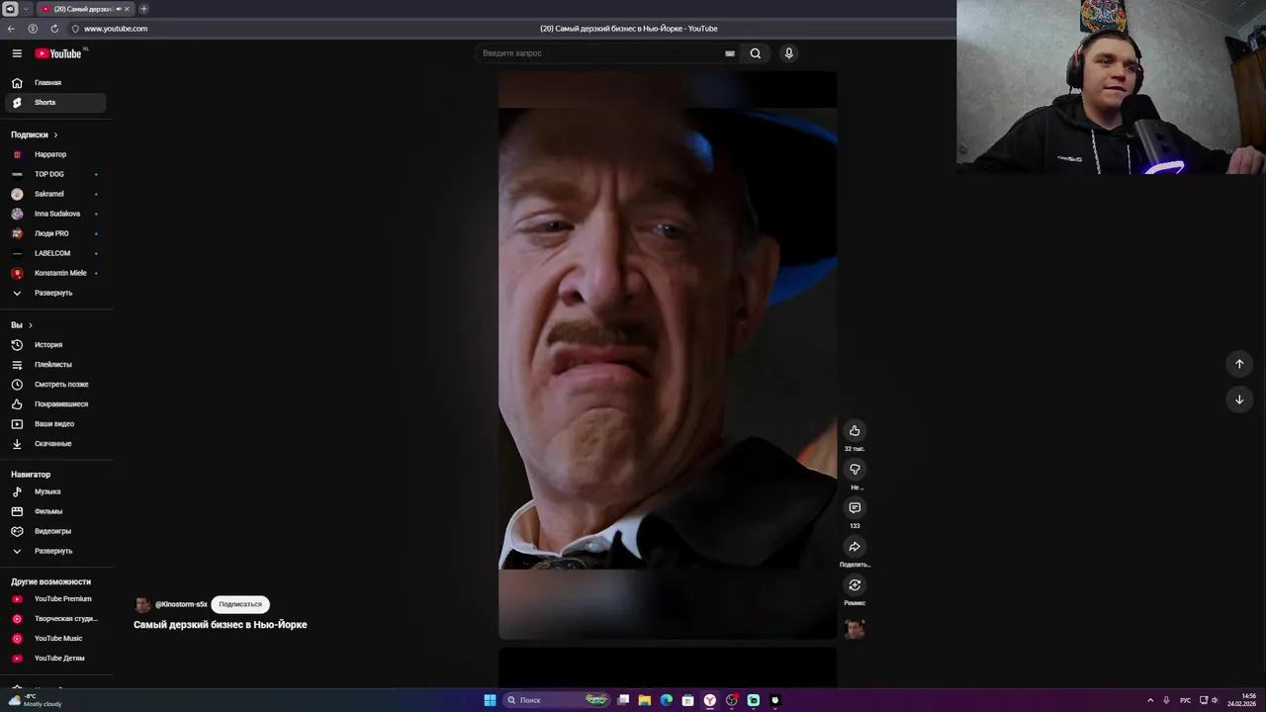Select Shorts in the sidebar
This screenshot has height=712, width=1266.
coord(55,103)
